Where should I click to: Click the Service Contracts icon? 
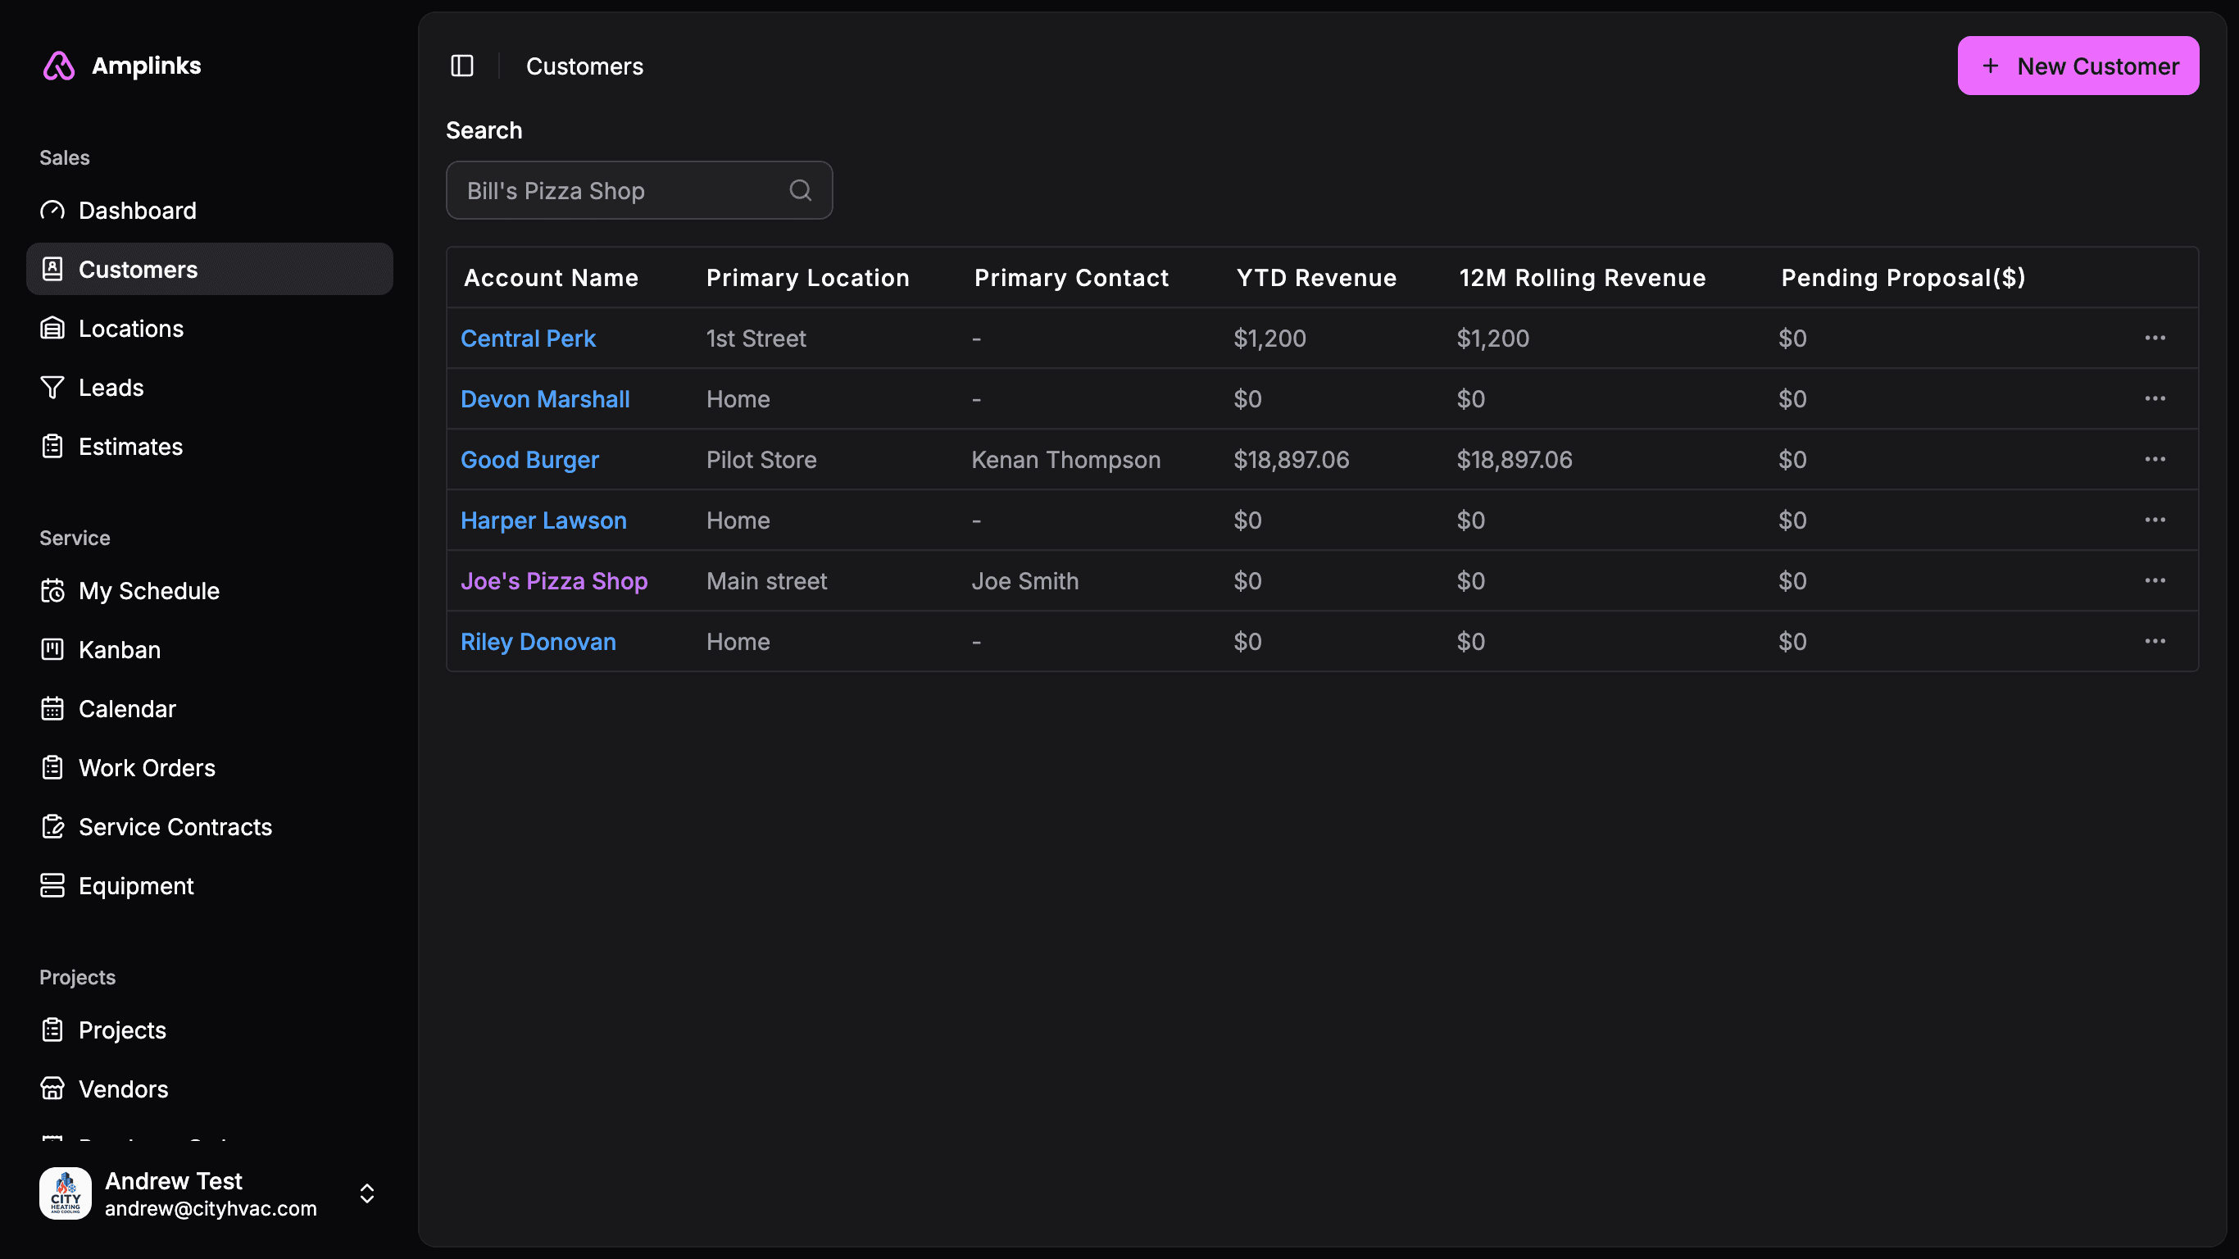coord(52,827)
